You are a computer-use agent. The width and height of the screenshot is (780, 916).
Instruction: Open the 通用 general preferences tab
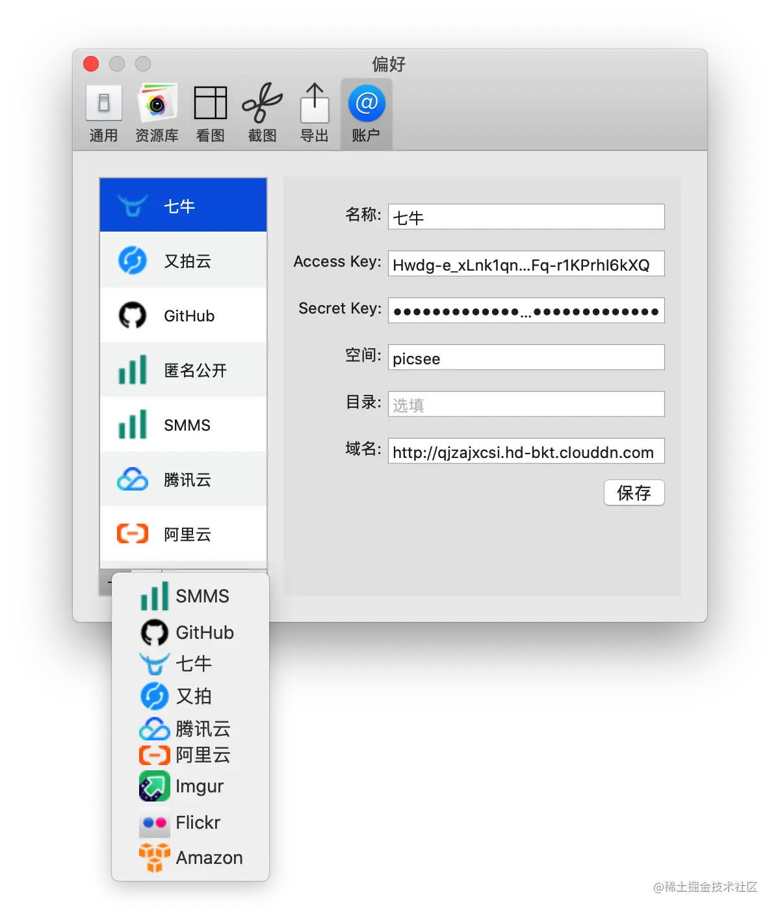pyautogui.click(x=104, y=114)
